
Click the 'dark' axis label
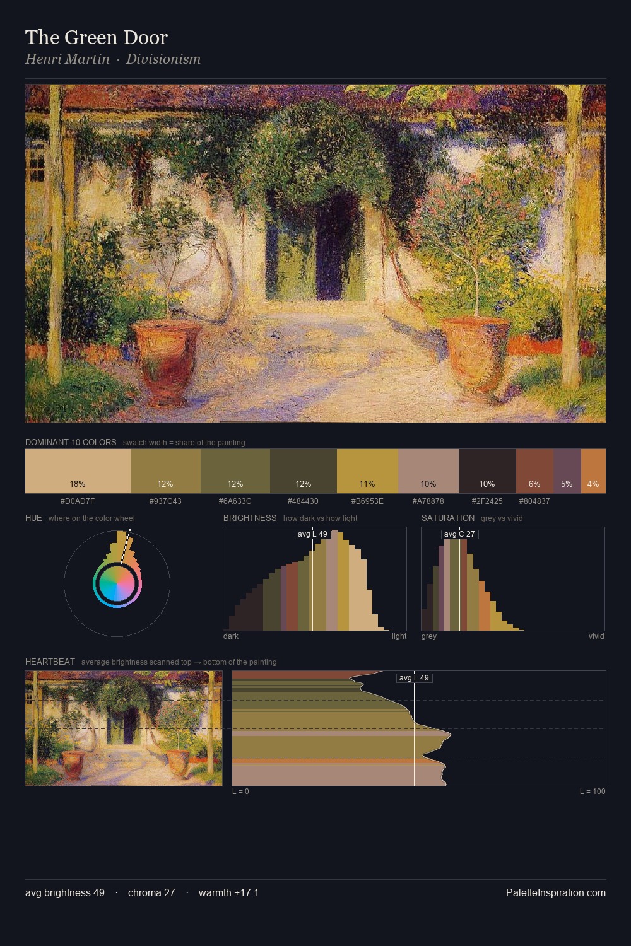231,636
